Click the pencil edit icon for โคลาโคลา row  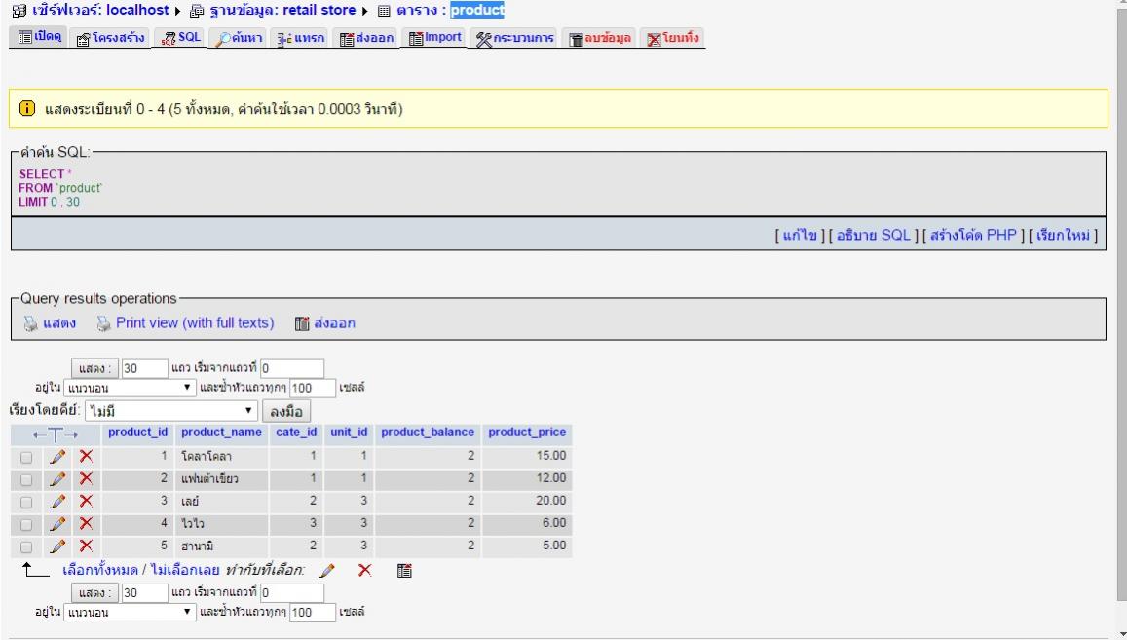tap(57, 456)
